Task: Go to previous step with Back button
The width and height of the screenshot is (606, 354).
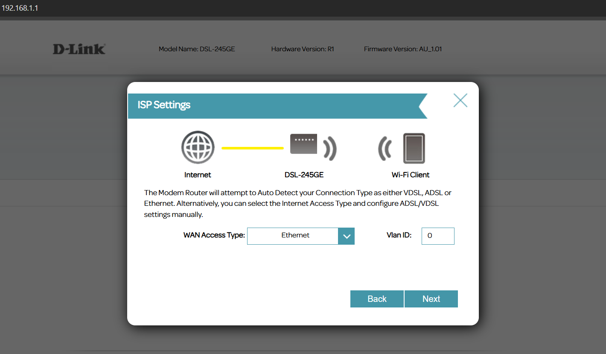Action: tap(377, 299)
